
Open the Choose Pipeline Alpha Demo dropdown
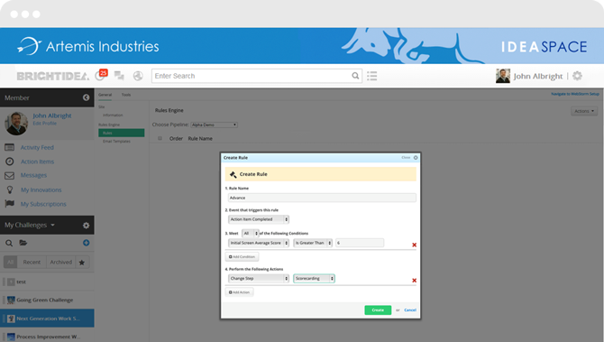click(x=215, y=125)
